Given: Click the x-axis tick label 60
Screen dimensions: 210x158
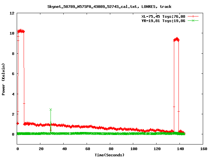Looking at the screenshot, I should (x=88, y=149).
